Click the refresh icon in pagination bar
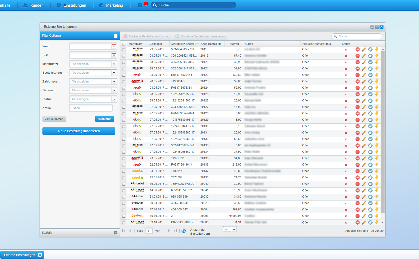 tap(184, 231)
